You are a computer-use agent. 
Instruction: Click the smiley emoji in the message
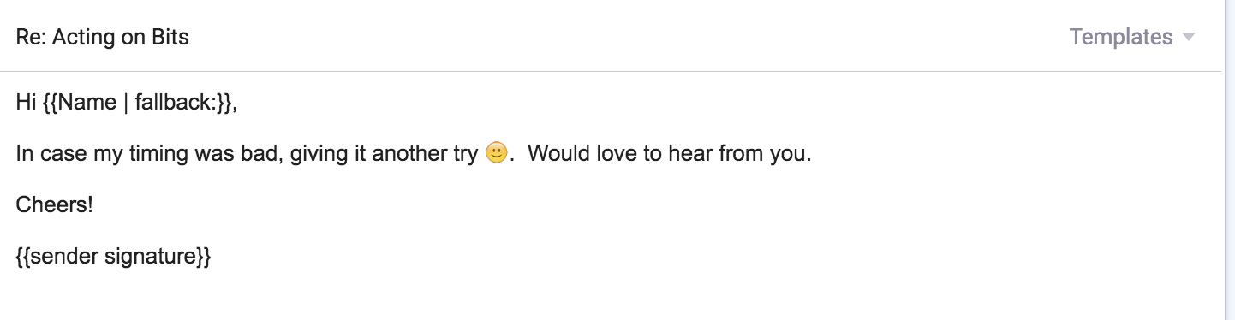497,153
